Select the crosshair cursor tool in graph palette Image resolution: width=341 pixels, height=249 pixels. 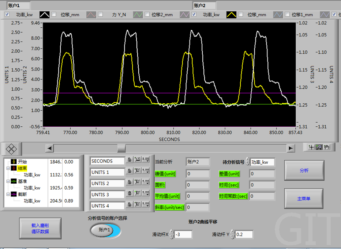[x=311, y=147]
